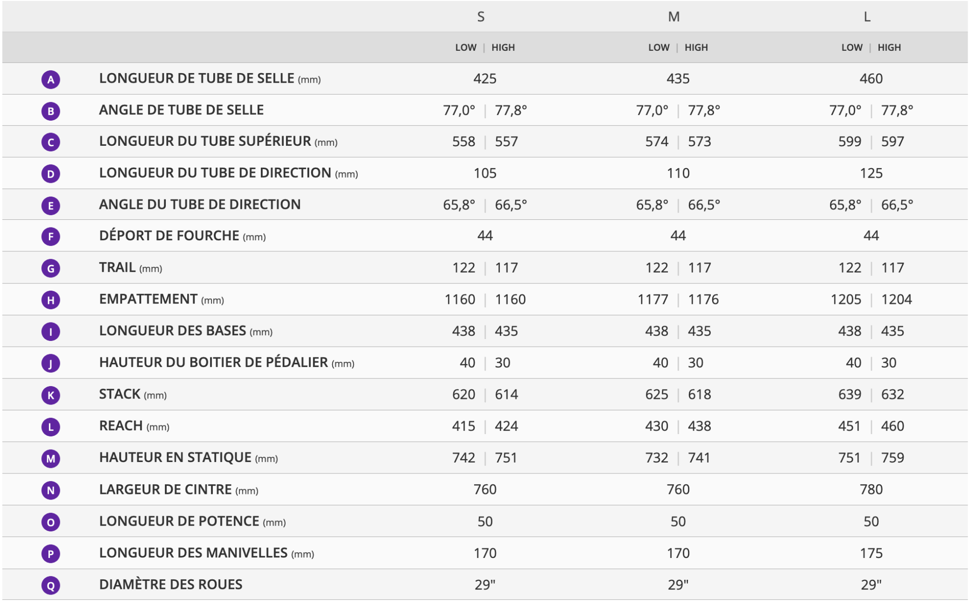Click the L marker beside Reach
Screen dimensions: 973x605
(50, 427)
